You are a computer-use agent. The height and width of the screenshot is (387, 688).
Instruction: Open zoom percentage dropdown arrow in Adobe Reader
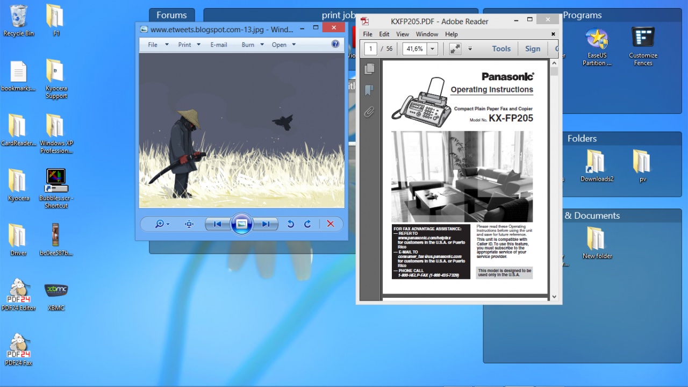(x=433, y=49)
